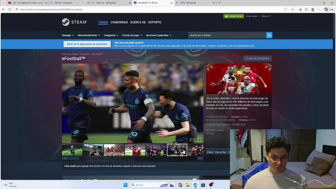Open the browser profile avatar
Screen dimensions: 336x189
pyautogui.click(x=313, y=9)
